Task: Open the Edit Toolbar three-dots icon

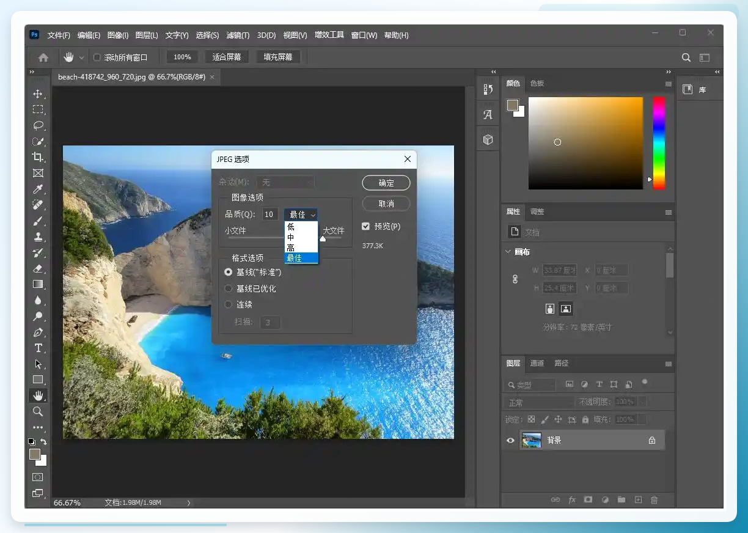Action: point(38,427)
